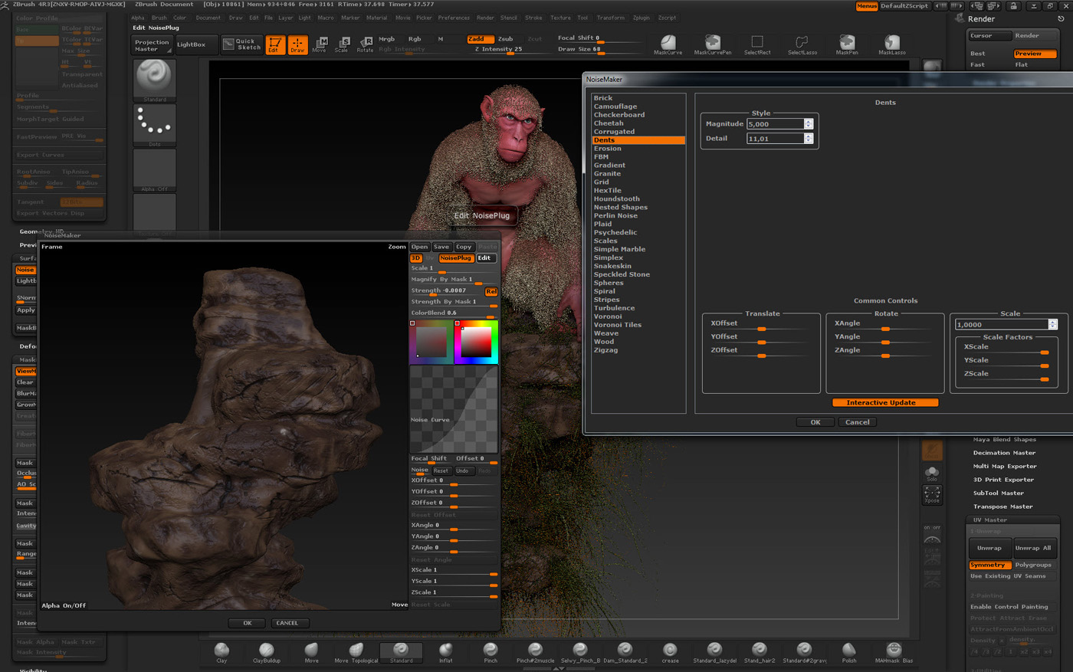
Task: Click Cancel in NoiseMaker plugin dialog
Action: 858,422
